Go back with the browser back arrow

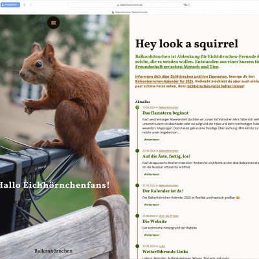[25, 5]
